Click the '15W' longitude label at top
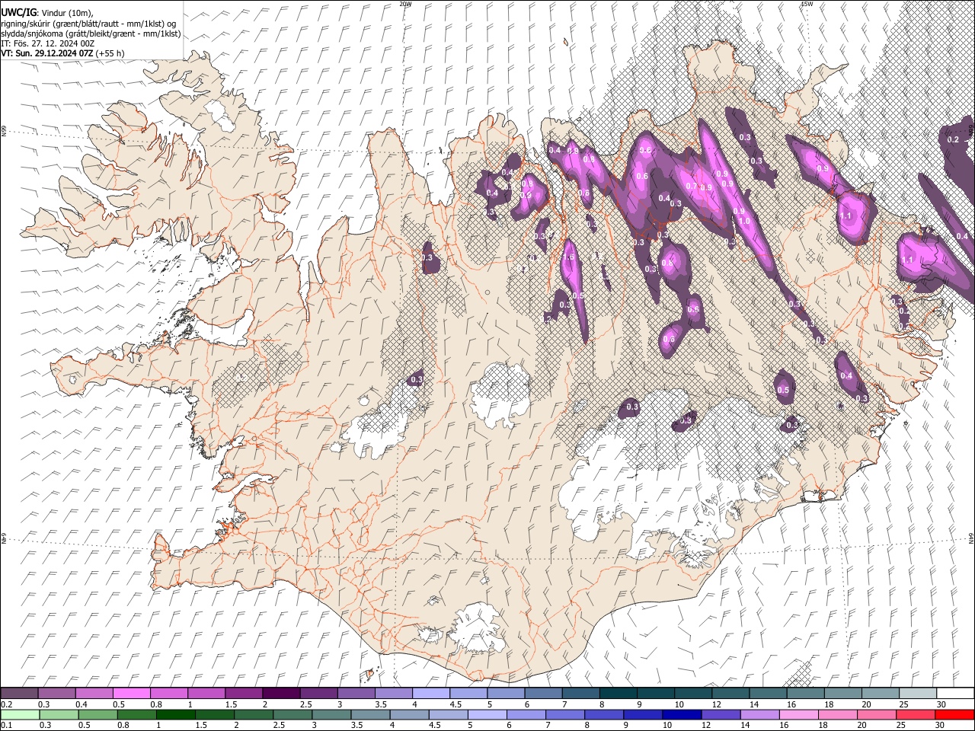The height and width of the screenshot is (731, 975). [807, 4]
